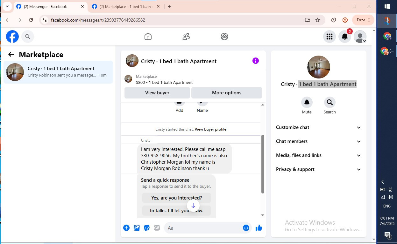Click the chat scrollbar thumb
Image resolution: width=397 pixels, height=244 pixels.
[x=263, y=164]
